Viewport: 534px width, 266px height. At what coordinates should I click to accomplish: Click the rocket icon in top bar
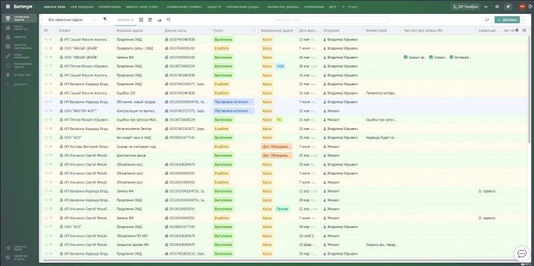tap(508, 7)
